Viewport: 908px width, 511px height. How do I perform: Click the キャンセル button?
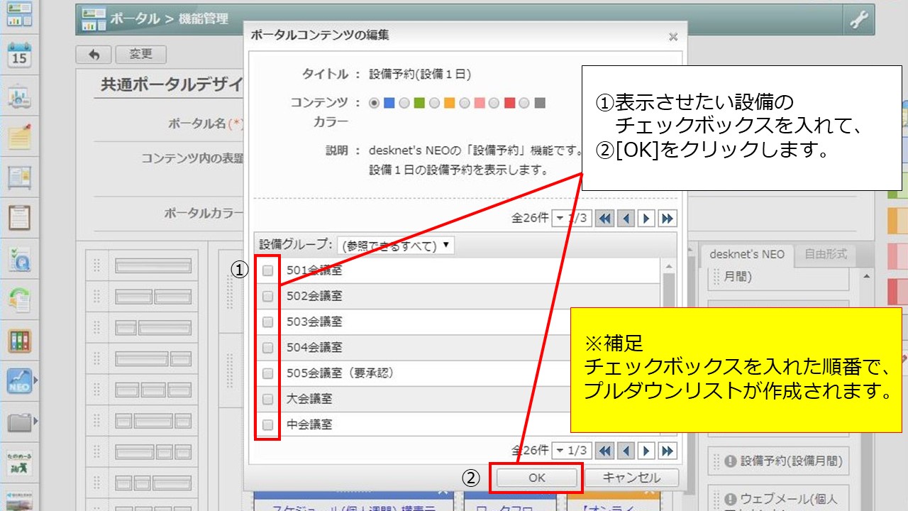click(x=631, y=478)
